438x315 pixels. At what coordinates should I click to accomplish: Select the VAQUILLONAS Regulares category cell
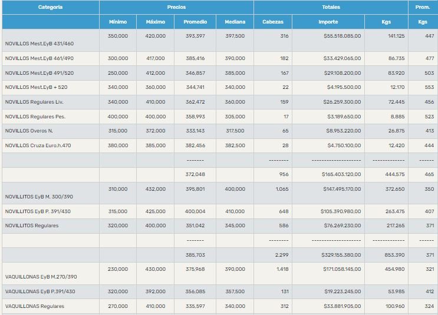tap(35, 306)
